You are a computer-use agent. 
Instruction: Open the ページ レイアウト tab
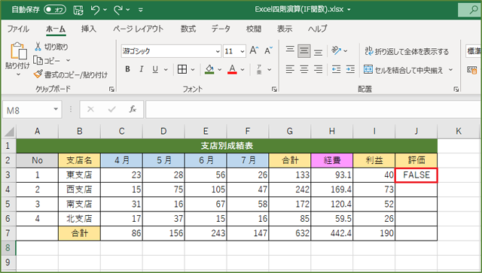click(138, 29)
